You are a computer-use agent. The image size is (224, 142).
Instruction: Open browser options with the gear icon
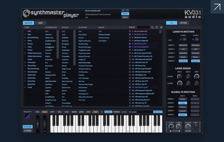click(x=161, y=27)
